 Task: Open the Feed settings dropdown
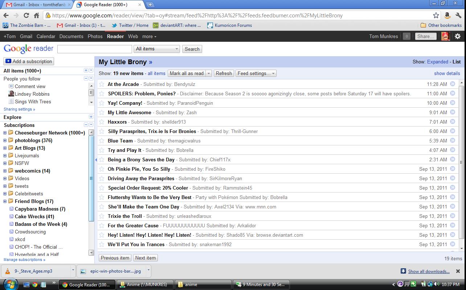pos(256,73)
